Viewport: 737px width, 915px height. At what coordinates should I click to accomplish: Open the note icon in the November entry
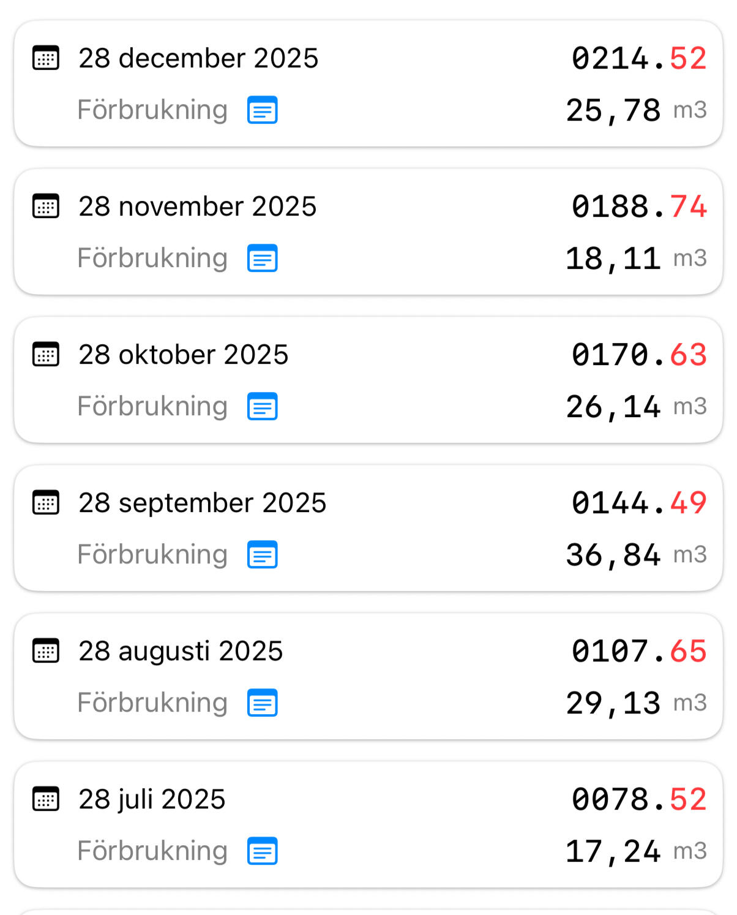(262, 258)
